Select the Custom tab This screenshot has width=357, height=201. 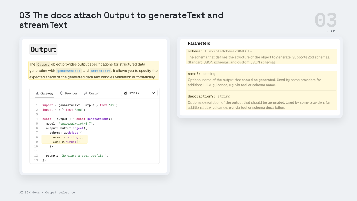[x=92, y=93]
